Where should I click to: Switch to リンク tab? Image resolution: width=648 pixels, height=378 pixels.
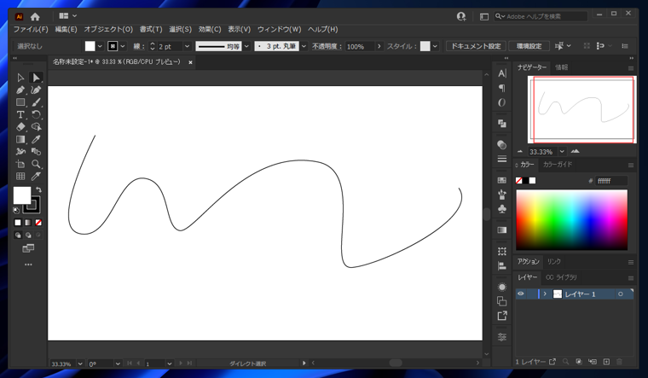[553, 262]
